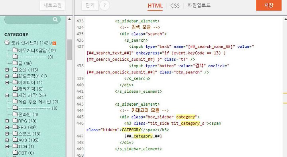Click the orange N new-post badge

(x=54, y=43)
